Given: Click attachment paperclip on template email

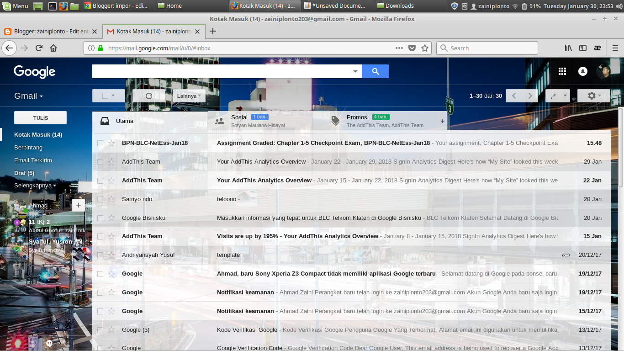Looking at the screenshot, I should pos(566,255).
